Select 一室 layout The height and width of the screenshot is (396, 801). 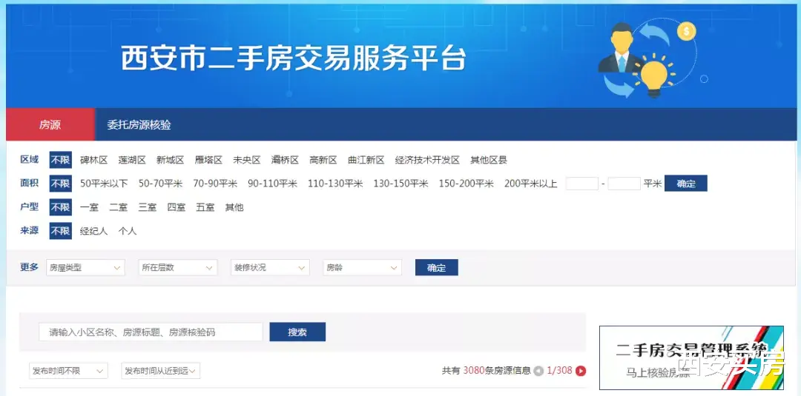pos(90,207)
